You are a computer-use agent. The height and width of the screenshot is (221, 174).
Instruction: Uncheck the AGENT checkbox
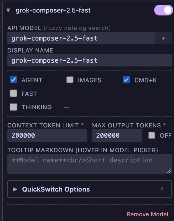(13, 80)
